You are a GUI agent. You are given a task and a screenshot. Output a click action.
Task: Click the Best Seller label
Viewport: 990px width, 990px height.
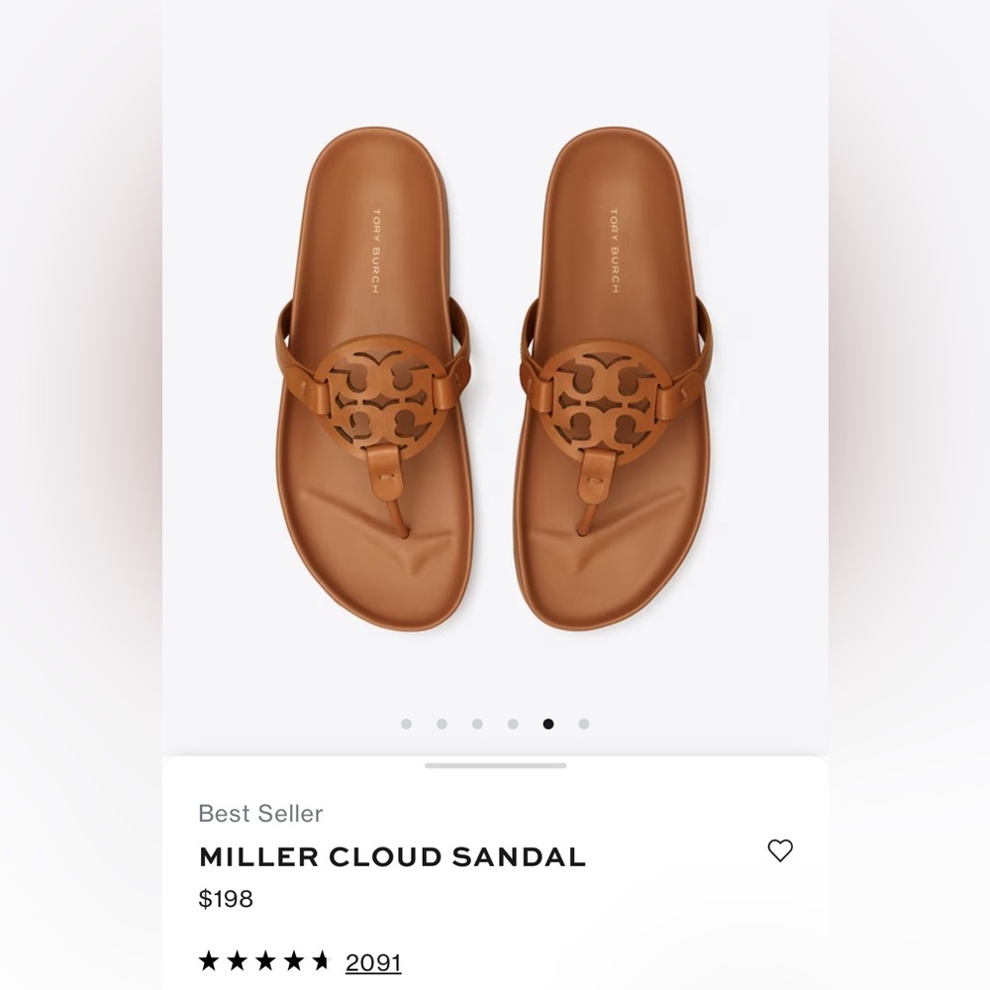[260, 814]
